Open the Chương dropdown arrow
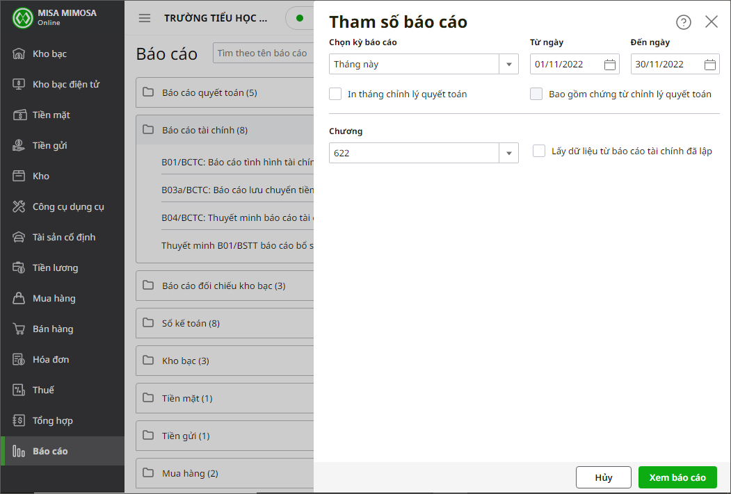This screenshot has height=494, width=731. point(508,154)
